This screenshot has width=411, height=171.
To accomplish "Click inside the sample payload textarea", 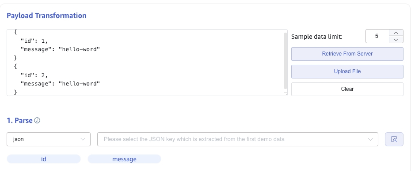I will point(145,63).
